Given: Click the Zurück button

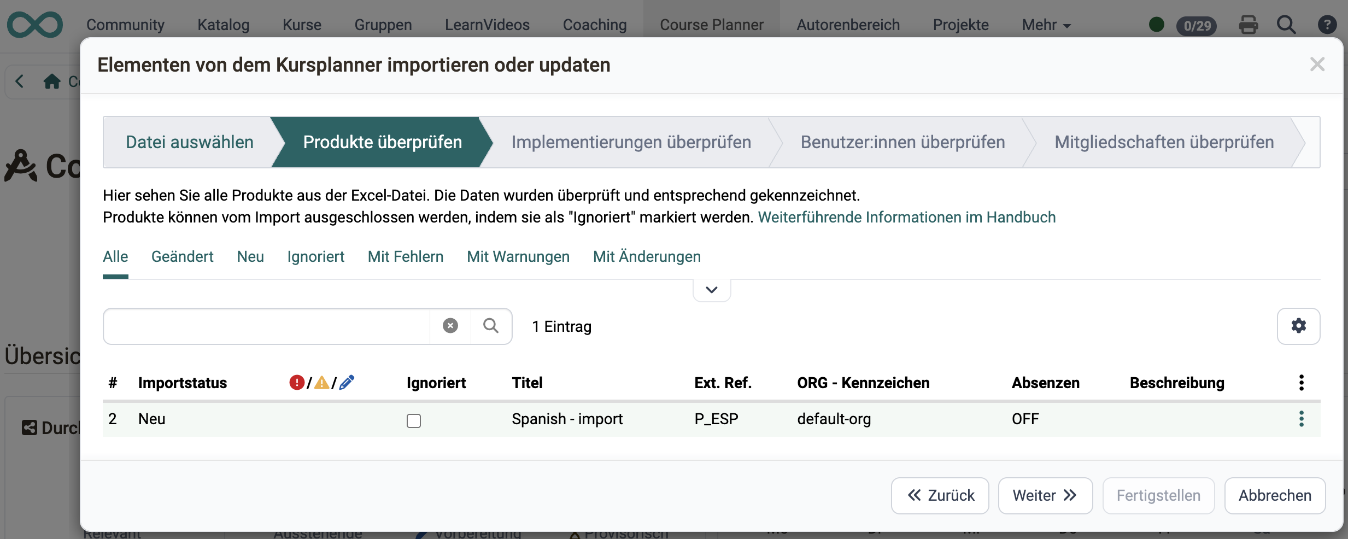Looking at the screenshot, I should [940, 495].
